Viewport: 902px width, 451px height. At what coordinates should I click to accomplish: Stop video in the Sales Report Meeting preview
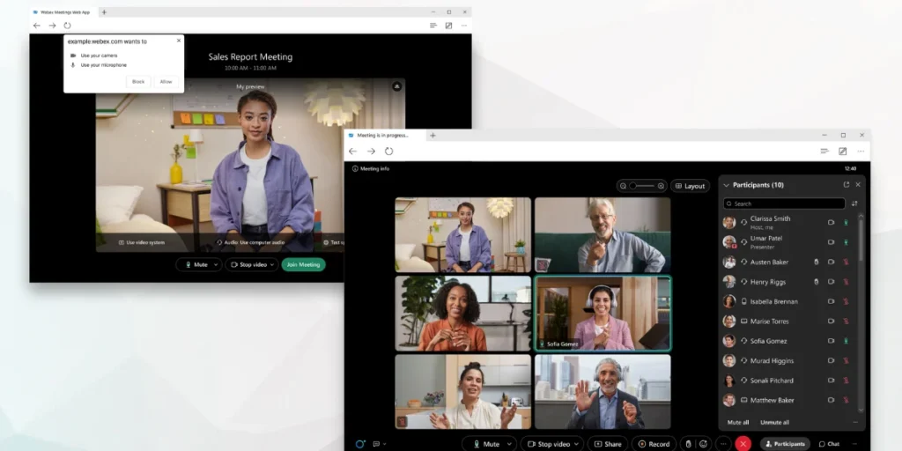(248, 264)
